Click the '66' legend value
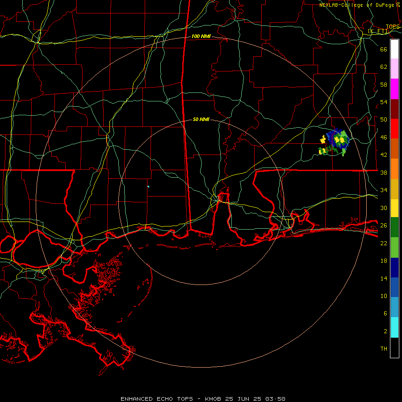 (x=384, y=49)
